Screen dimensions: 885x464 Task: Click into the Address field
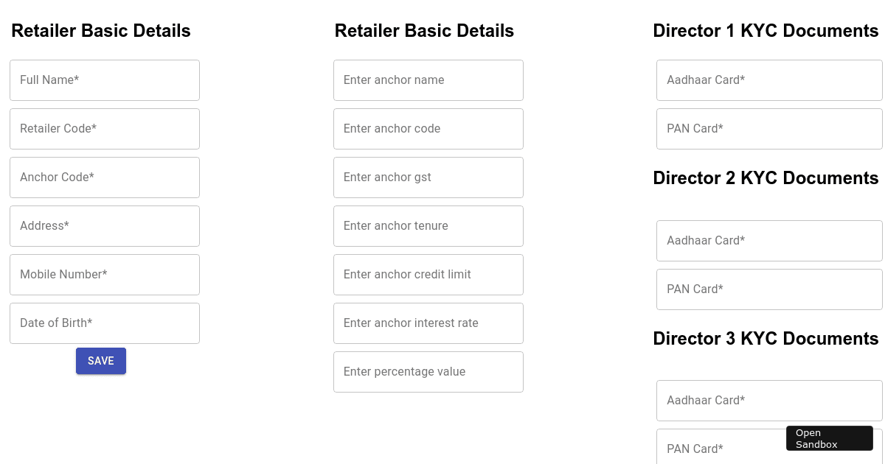pyautogui.click(x=104, y=226)
